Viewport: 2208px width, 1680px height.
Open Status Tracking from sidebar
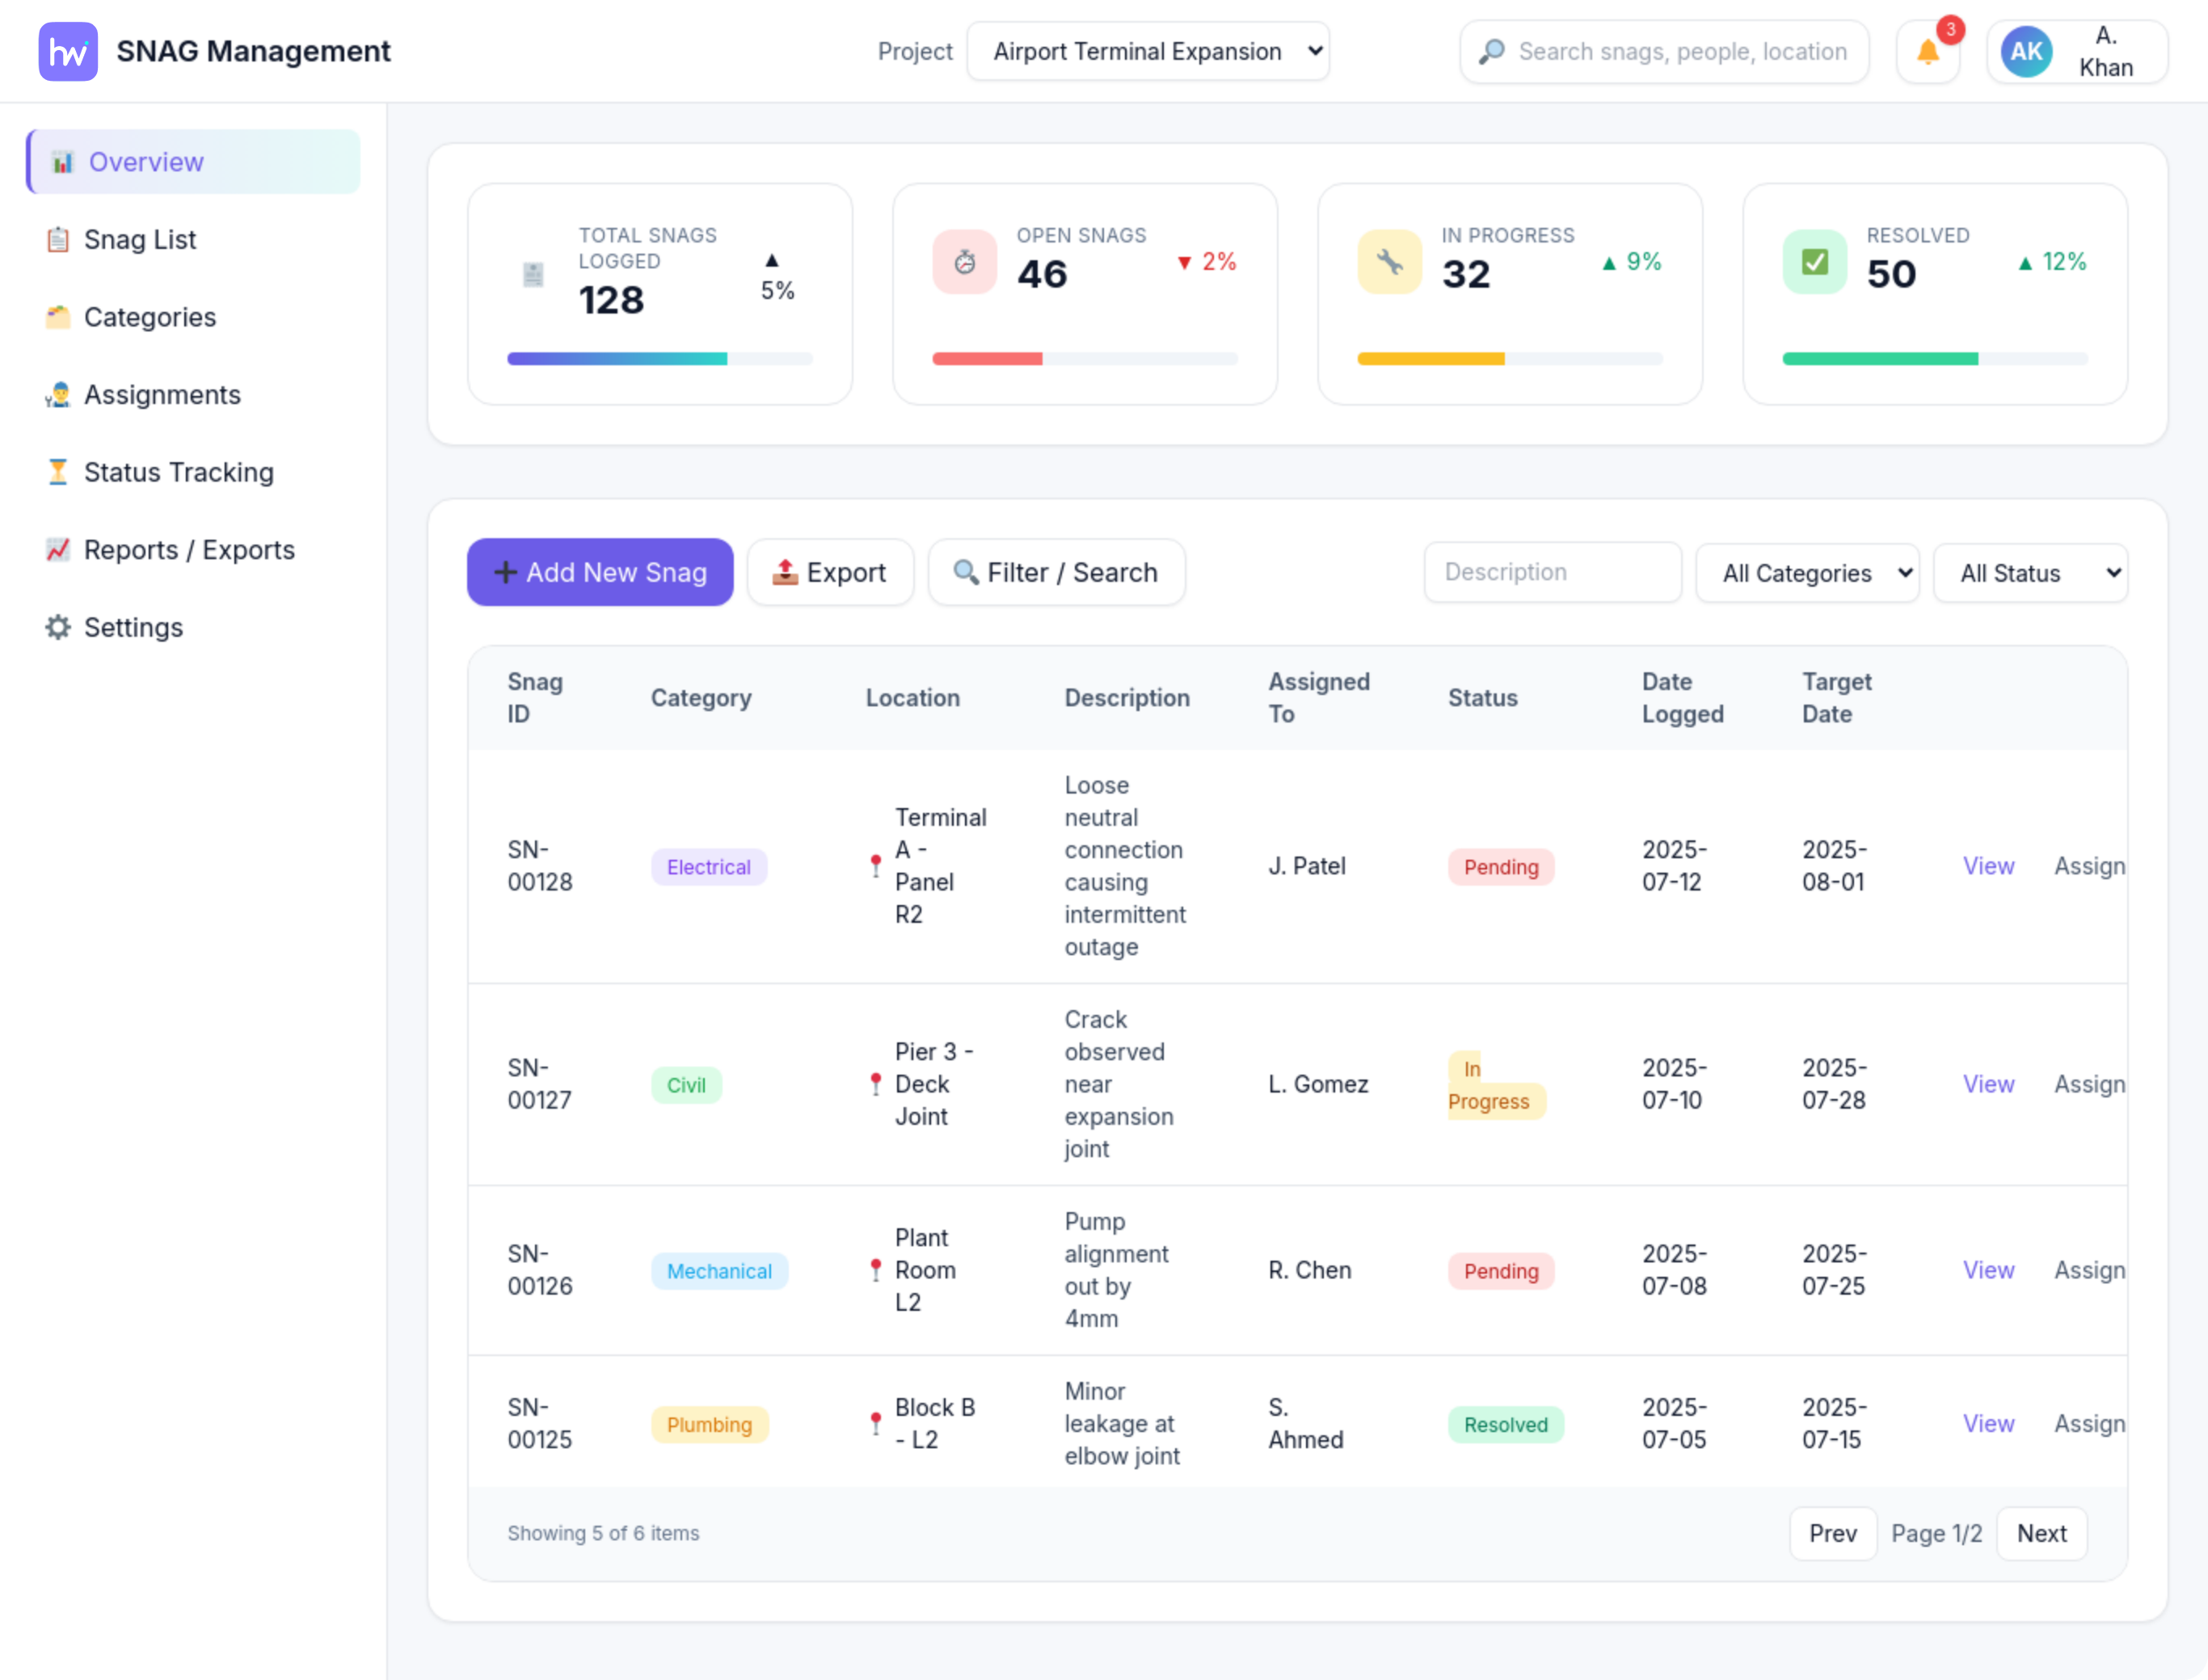(178, 472)
